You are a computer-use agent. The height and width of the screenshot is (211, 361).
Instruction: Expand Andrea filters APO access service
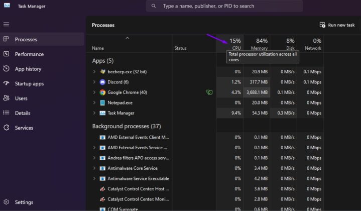(94, 158)
